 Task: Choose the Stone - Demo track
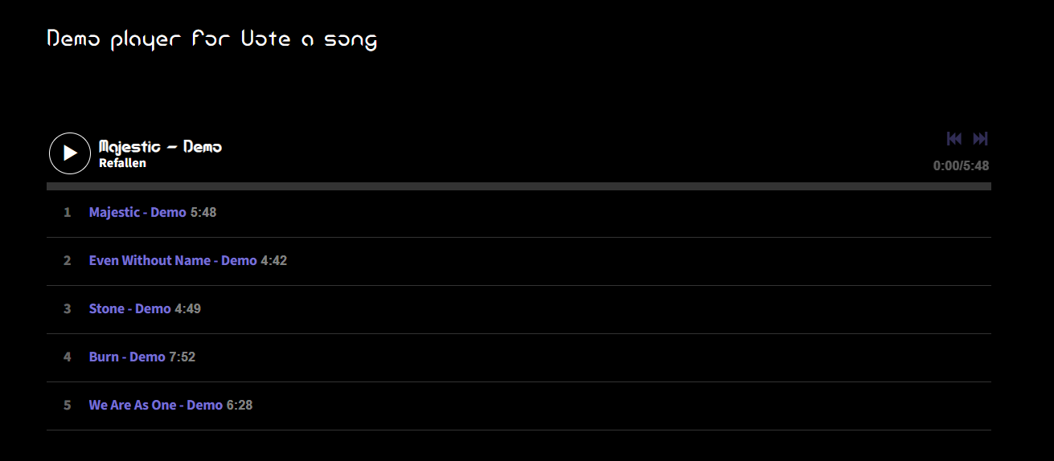pyautogui.click(x=130, y=309)
